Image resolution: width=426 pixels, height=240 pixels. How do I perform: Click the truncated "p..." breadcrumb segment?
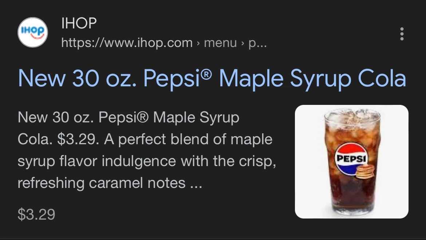tap(257, 43)
